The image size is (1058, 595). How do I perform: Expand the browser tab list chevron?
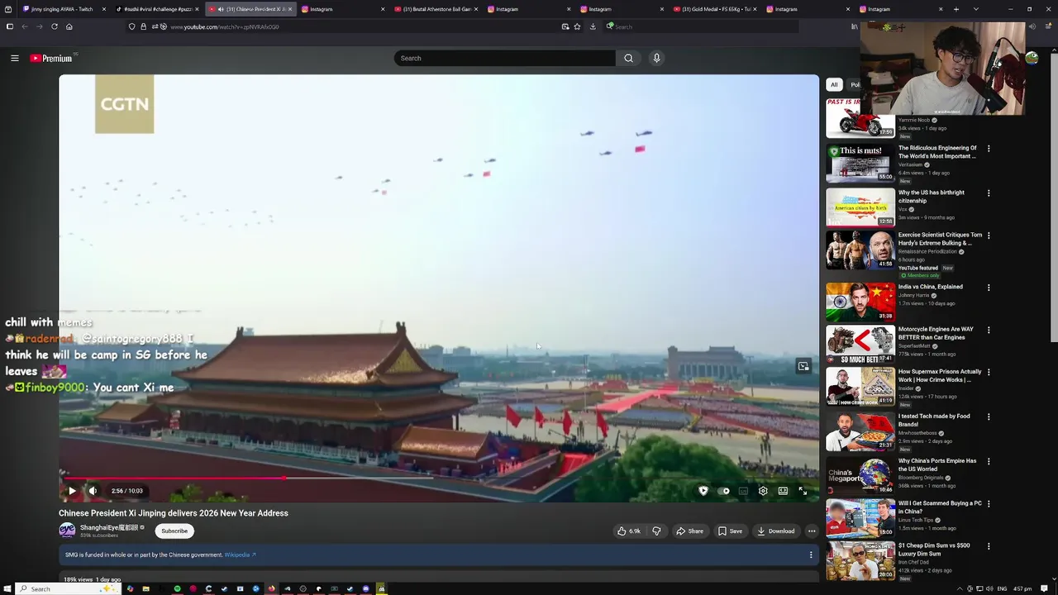pos(976,9)
